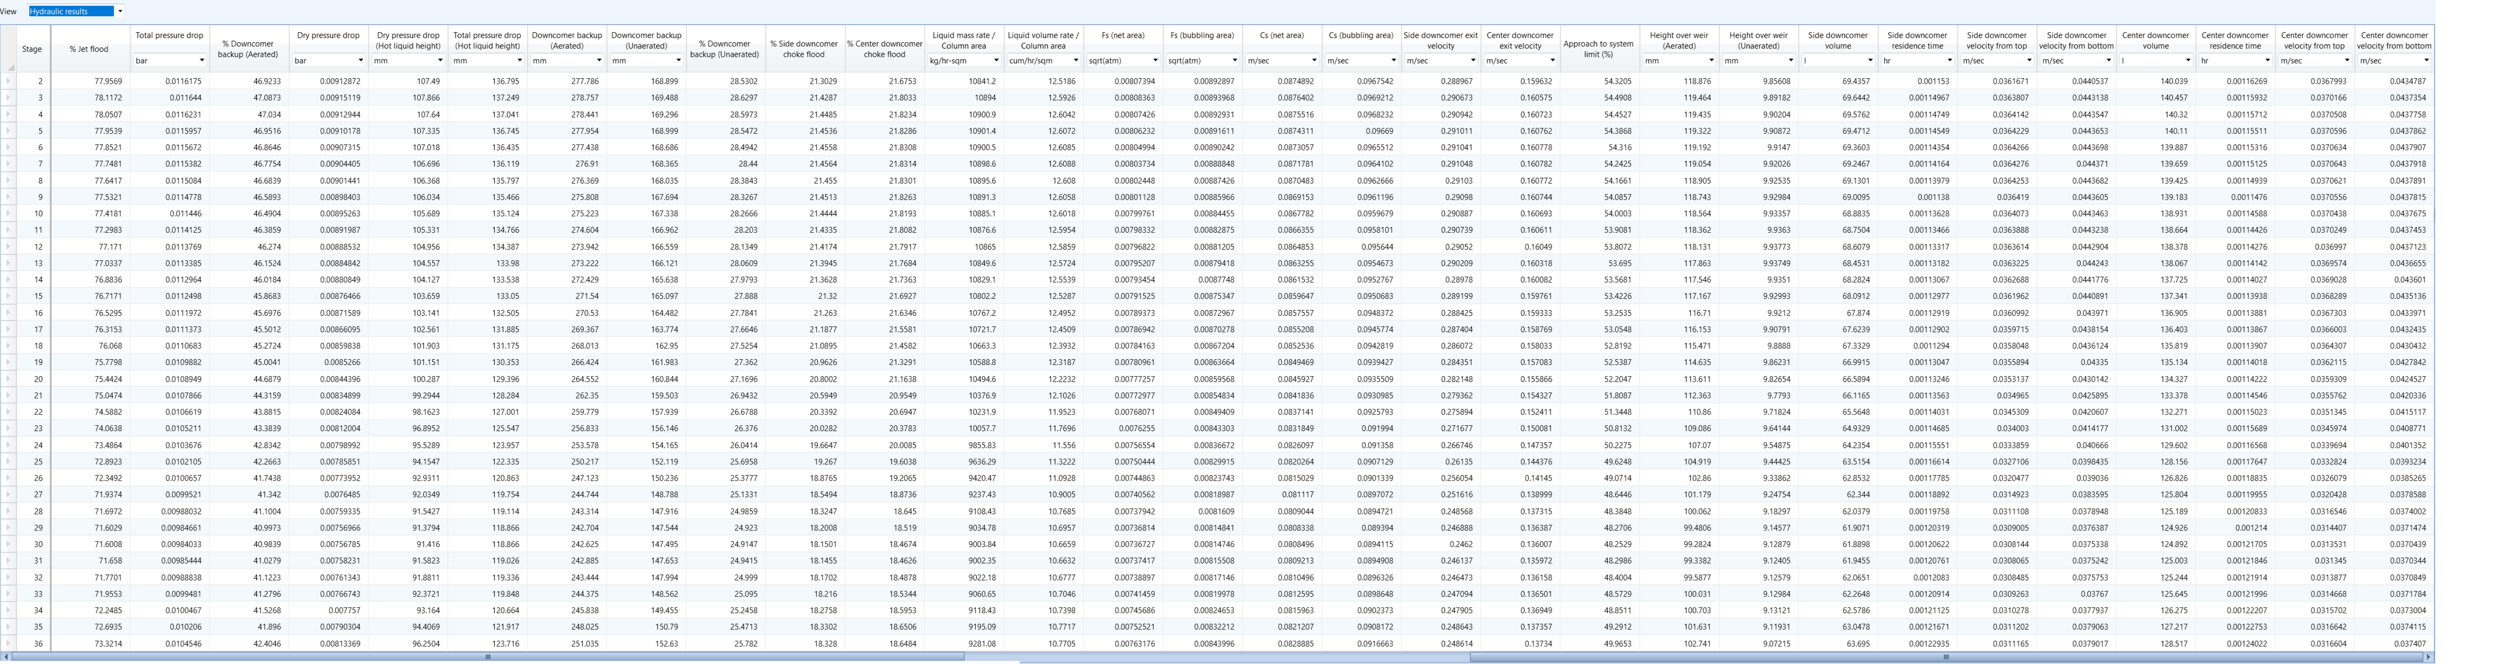Change units for Center downcomer residence time
The height and width of the screenshot is (664, 2502).
pos(2236,60)
